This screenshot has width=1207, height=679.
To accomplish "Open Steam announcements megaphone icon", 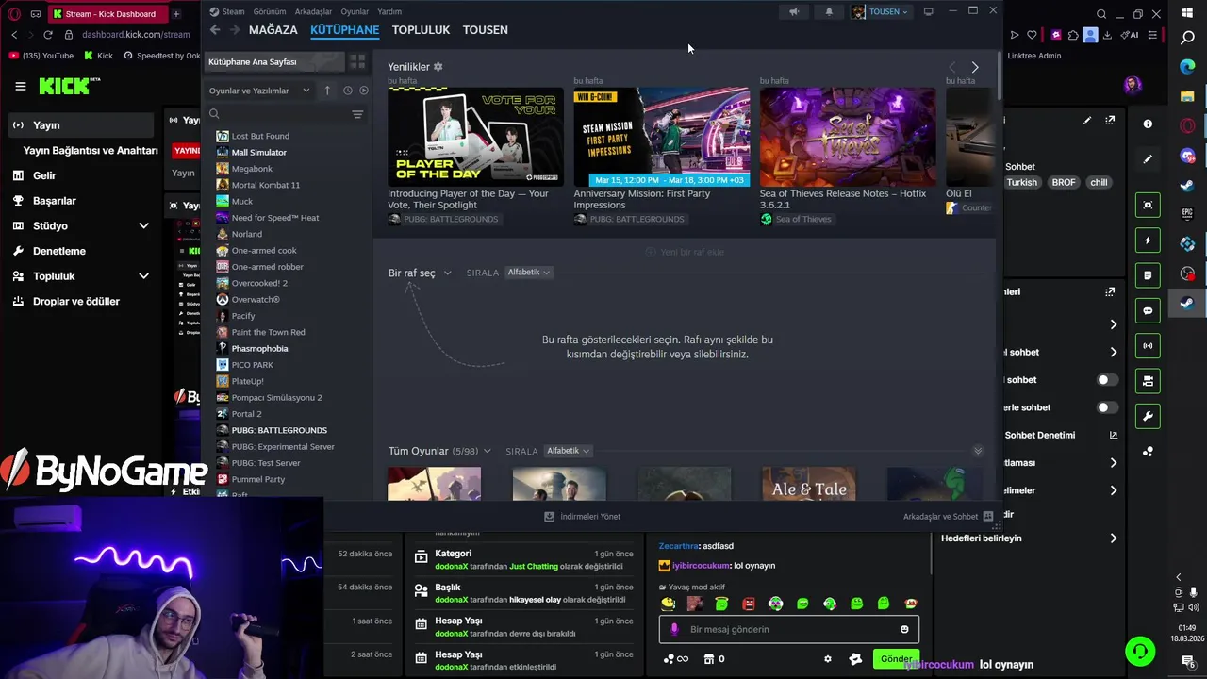I will pyautogui.click(x=794, y=11).
